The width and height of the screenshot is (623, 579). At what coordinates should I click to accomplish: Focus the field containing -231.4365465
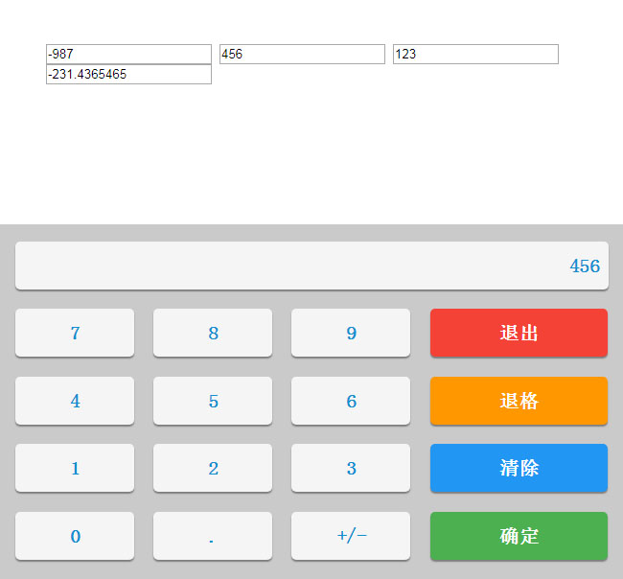(128, 75)
